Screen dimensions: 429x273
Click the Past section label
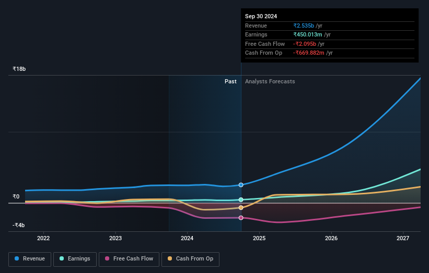230,81
